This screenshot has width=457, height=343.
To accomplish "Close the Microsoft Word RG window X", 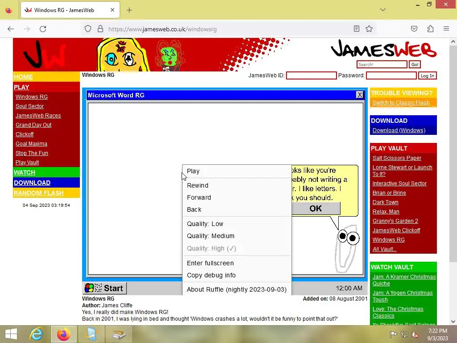I will [x=360, y=95].
